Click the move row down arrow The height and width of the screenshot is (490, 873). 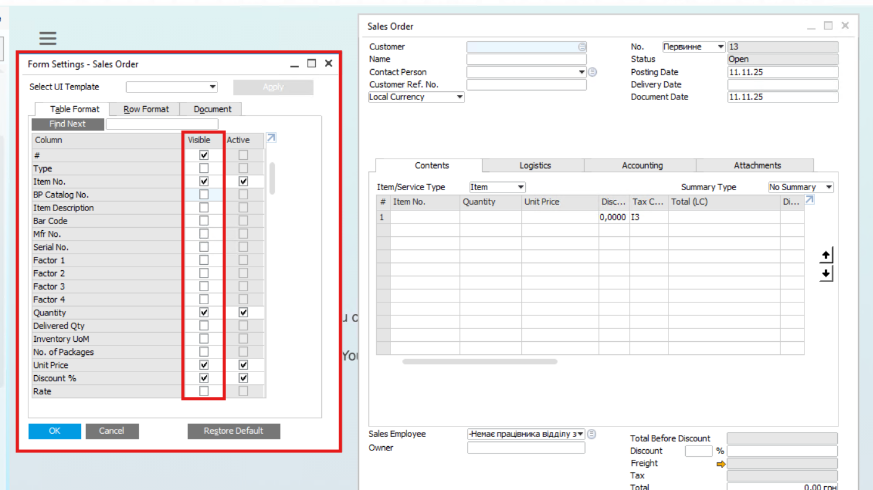pyautogui.click(x=826, y=274)
